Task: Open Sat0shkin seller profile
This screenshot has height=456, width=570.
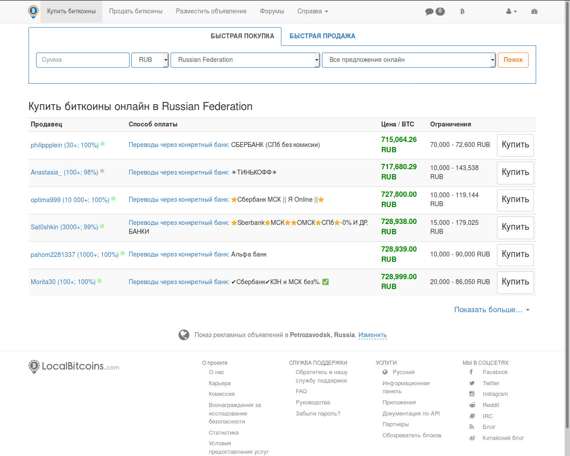Action: pyautogui.click(x=64, y=227)
